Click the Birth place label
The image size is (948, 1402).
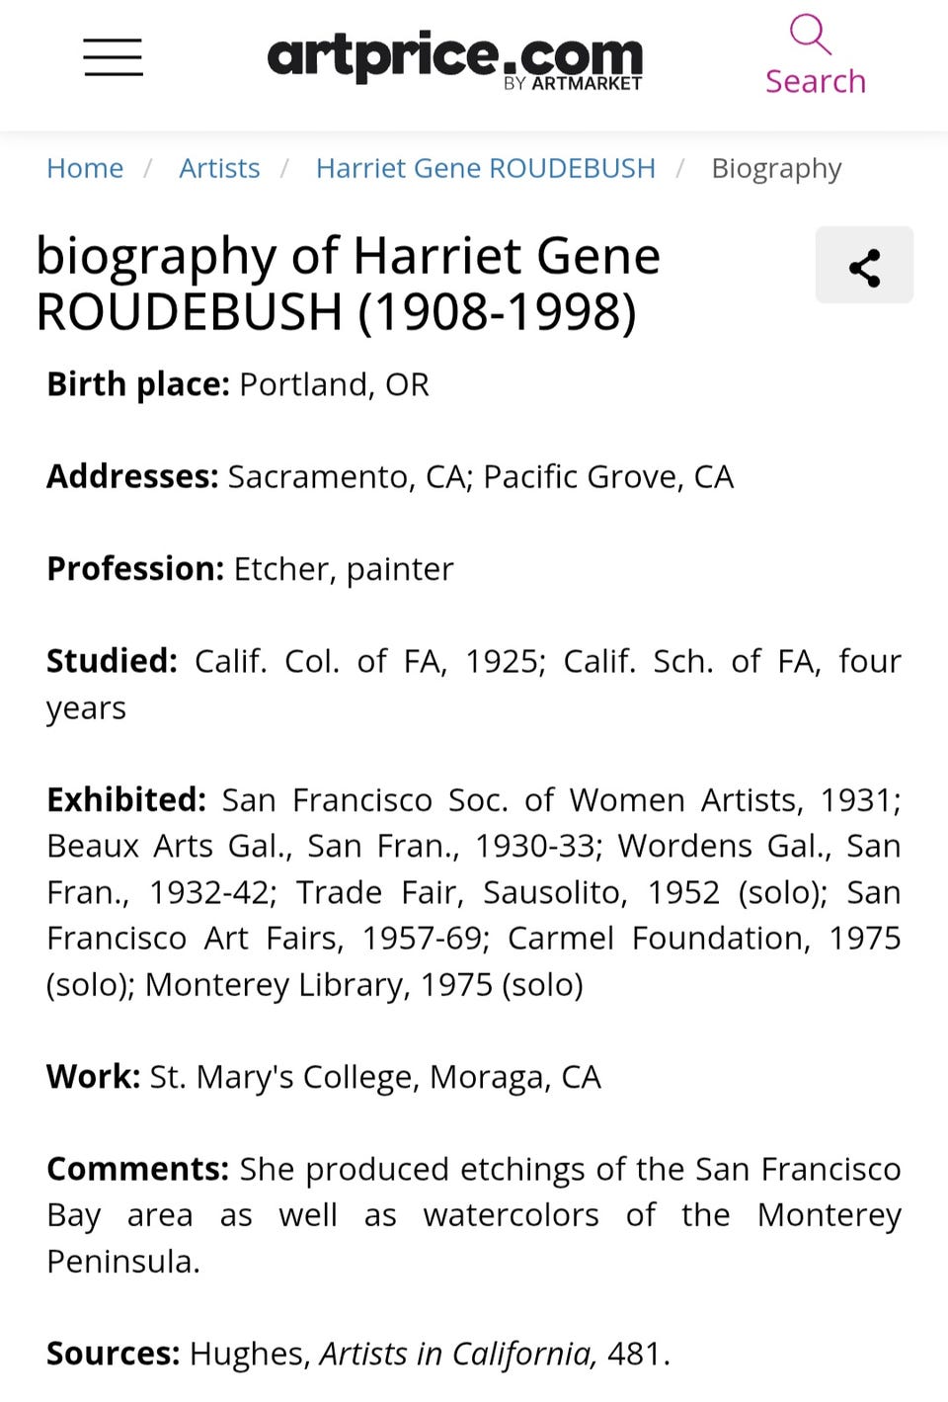coord(138,384)
